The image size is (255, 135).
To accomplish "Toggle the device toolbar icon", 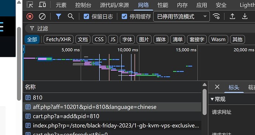I will (42, 4).
